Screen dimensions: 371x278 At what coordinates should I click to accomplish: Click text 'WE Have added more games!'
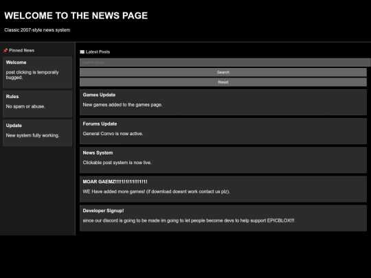click(x=114, y=192)
